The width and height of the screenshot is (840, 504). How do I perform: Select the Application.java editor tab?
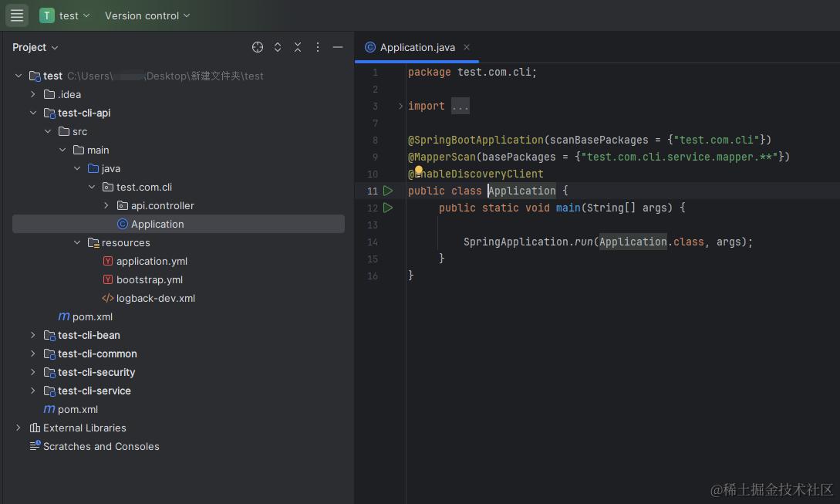click(417, 47)
